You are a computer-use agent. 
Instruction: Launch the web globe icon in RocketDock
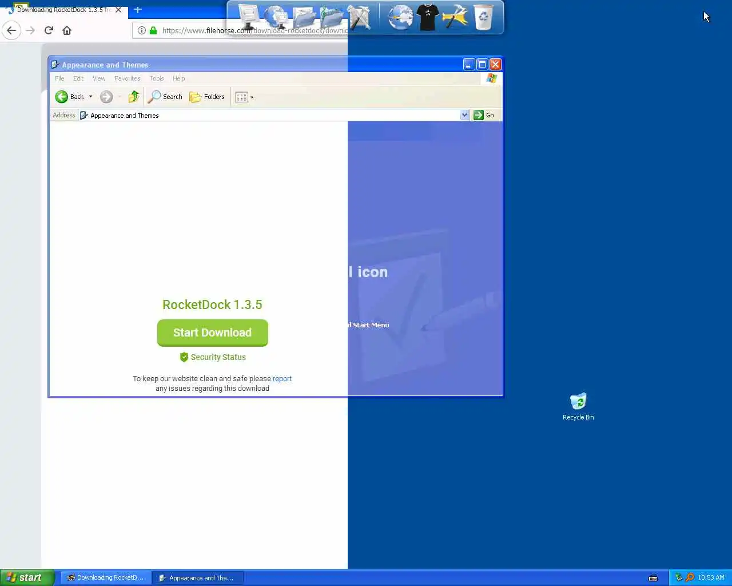400,17
